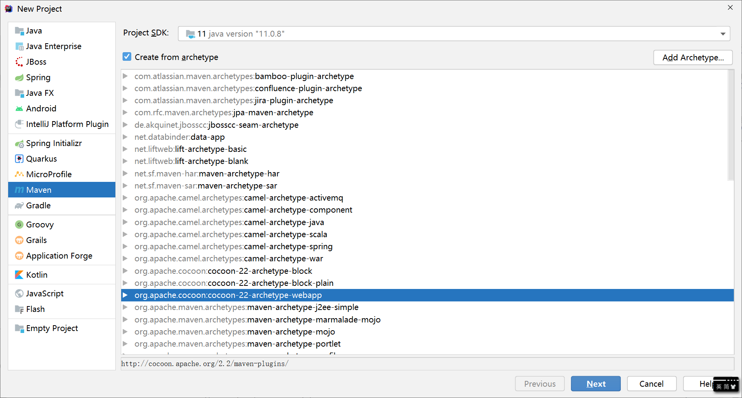Click the Java Enterprise icon
Screen dimensions: 742x398
tap(19, 46)
